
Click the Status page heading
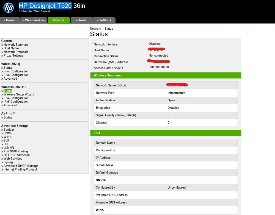(99, 34)
